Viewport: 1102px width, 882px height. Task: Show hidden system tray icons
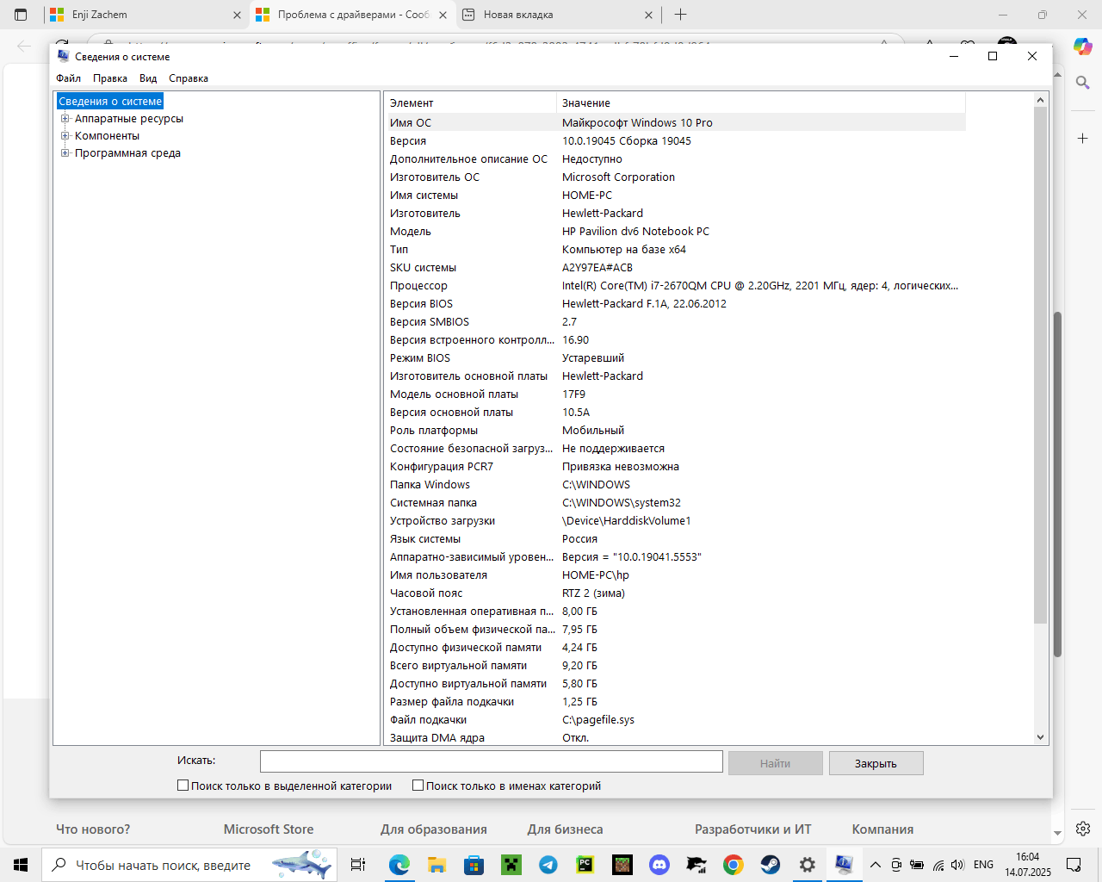tap(875, 865)
